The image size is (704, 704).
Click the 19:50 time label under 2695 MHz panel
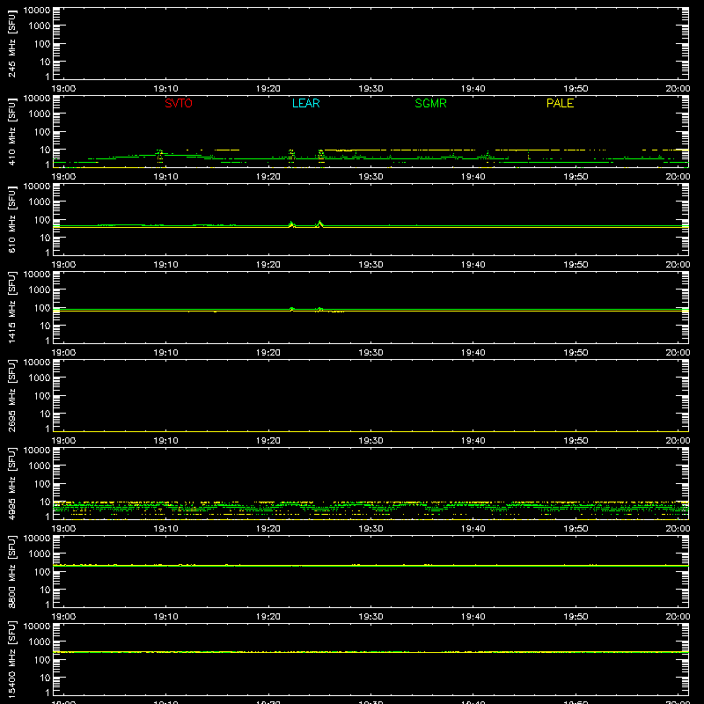[576, 441]
